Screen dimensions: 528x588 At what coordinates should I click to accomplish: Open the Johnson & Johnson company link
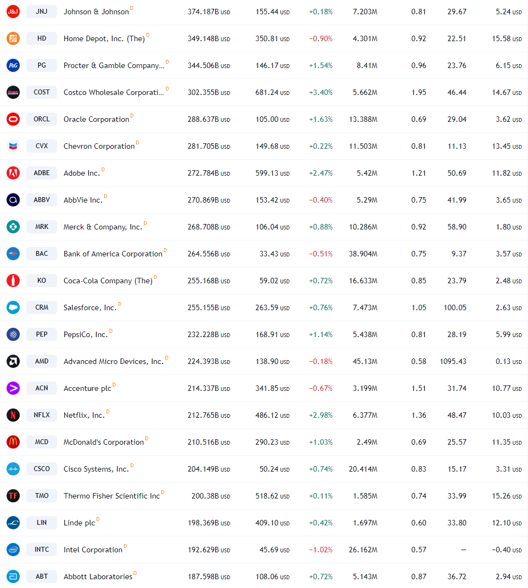click(x=96, y=12)
